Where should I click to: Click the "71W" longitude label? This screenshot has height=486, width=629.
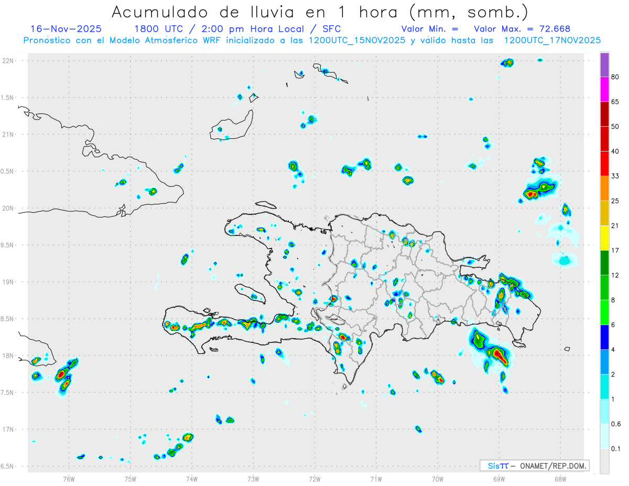click(x=376, y=479)
